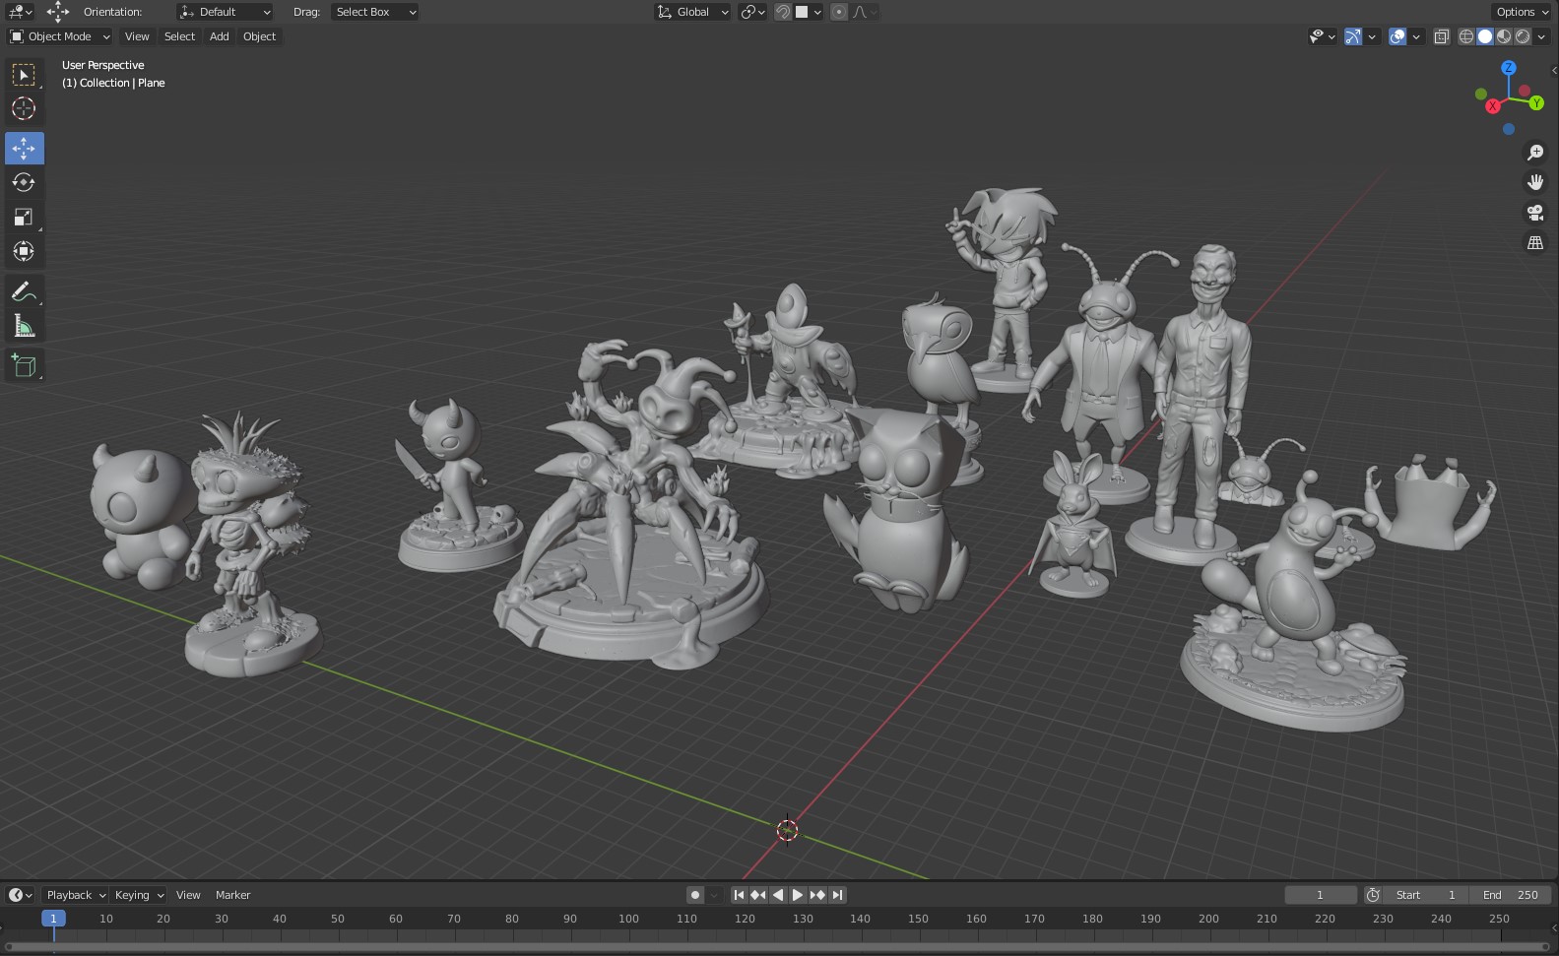Pick the Measure tool
Viewport: 1559px width, 956px height.
(24, 327)
